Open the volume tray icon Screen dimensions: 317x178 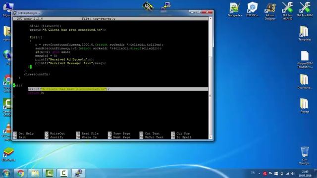[293, 174]
